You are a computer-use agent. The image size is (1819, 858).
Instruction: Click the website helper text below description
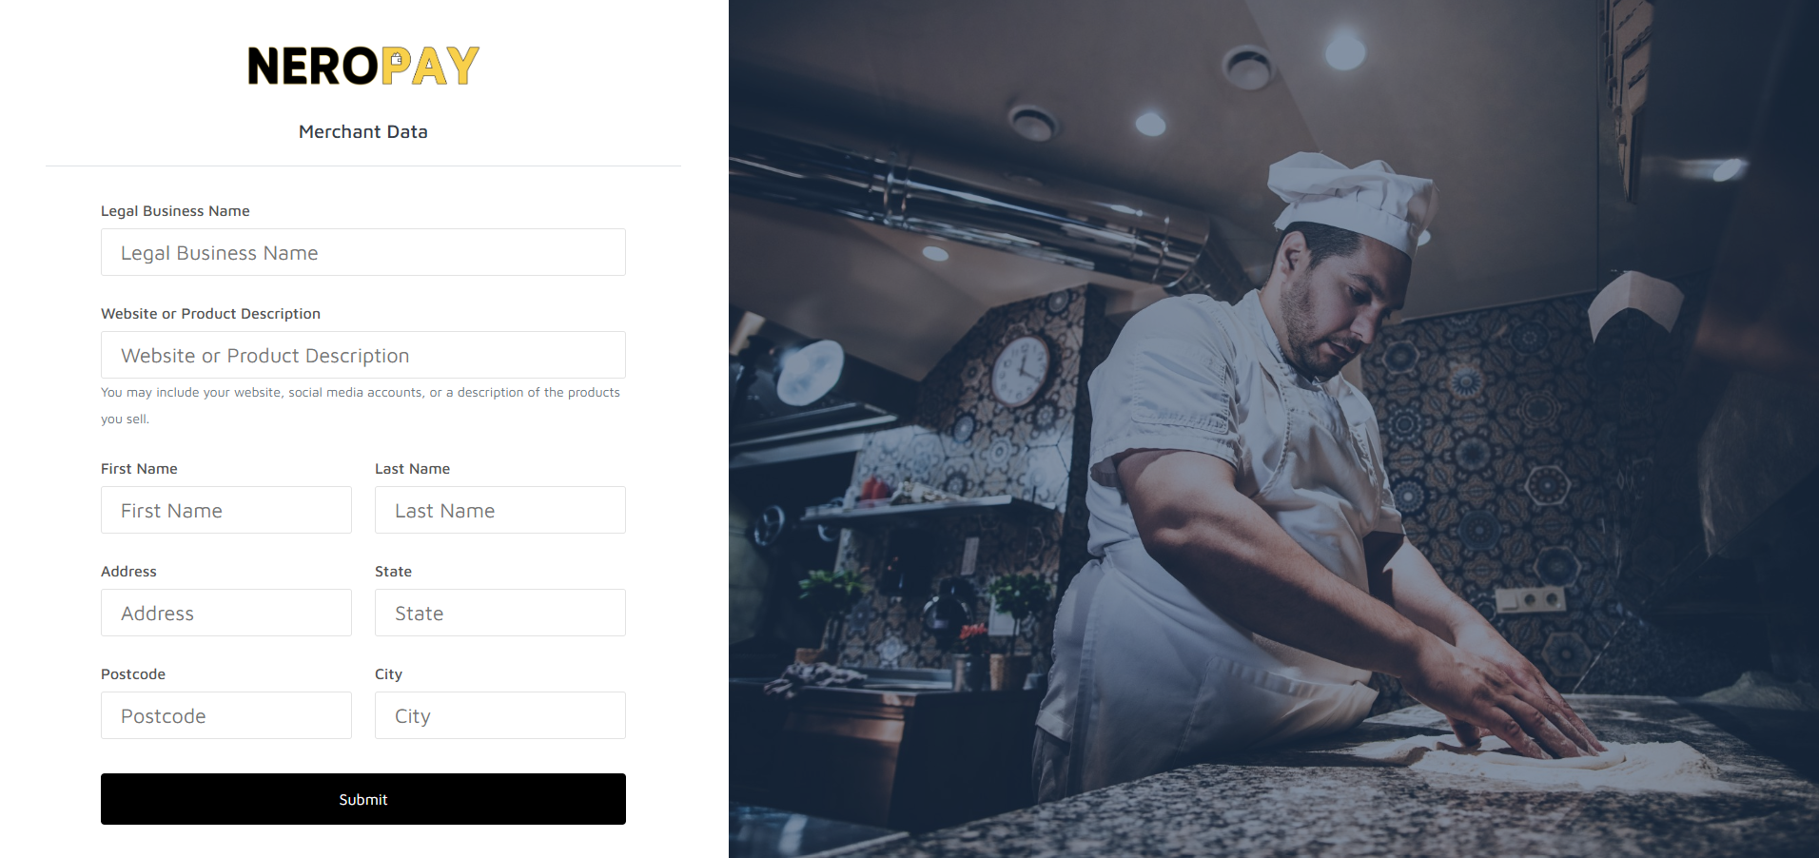(361, 405)
